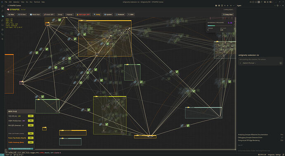
Task: Click the forward arrow in editor tab actions
Action: (230, 6)
